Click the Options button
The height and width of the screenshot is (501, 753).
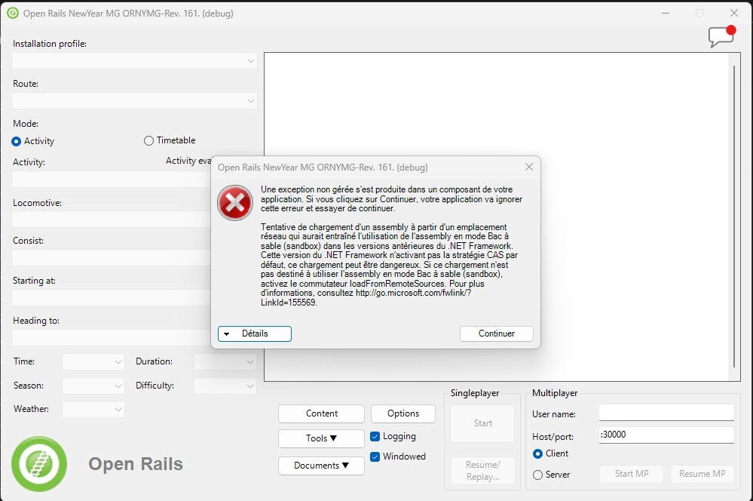pyautogui.click(x=403, y=413)
